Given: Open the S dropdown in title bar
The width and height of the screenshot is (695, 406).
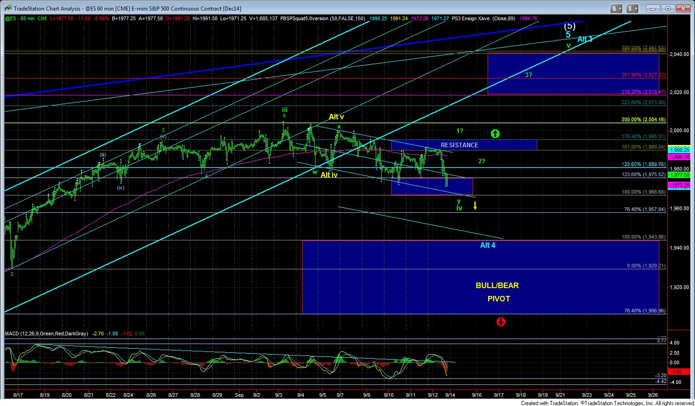Looking at the screenshot, I should click(616, 8).
